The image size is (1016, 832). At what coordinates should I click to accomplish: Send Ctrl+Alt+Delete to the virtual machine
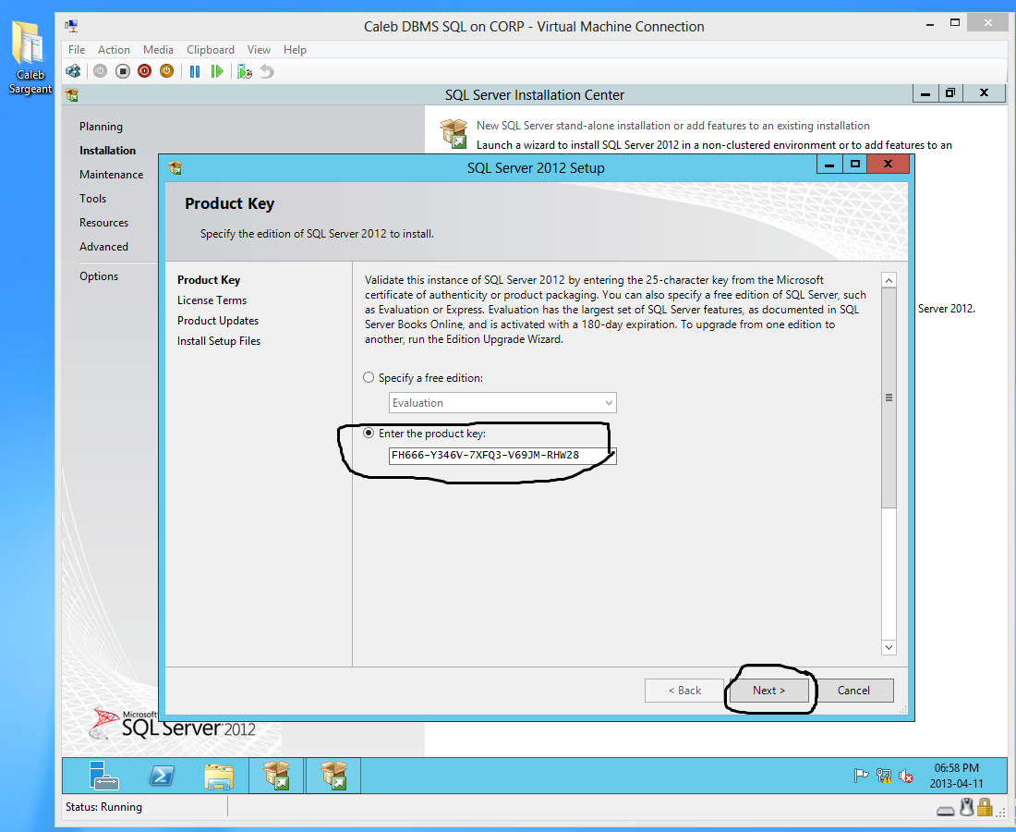73,71
